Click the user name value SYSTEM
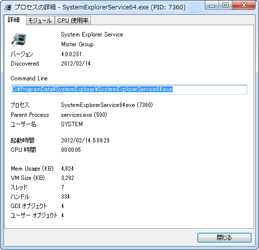The width and height of the screenshot is (259, 250). pyautogui.click(x=72, y=124)
